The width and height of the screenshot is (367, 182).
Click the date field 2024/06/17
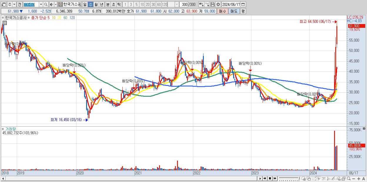tap(231, 4)
